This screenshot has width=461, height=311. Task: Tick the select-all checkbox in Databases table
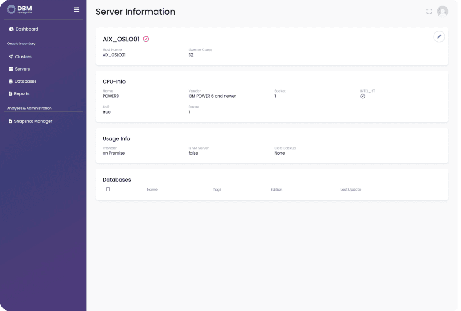click(x=108, y=189)
